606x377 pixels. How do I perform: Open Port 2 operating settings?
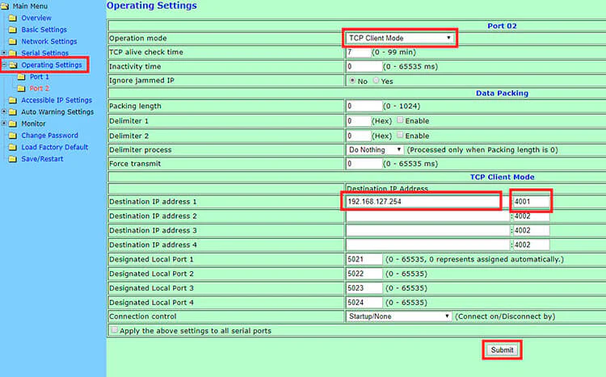coord(40,89)
